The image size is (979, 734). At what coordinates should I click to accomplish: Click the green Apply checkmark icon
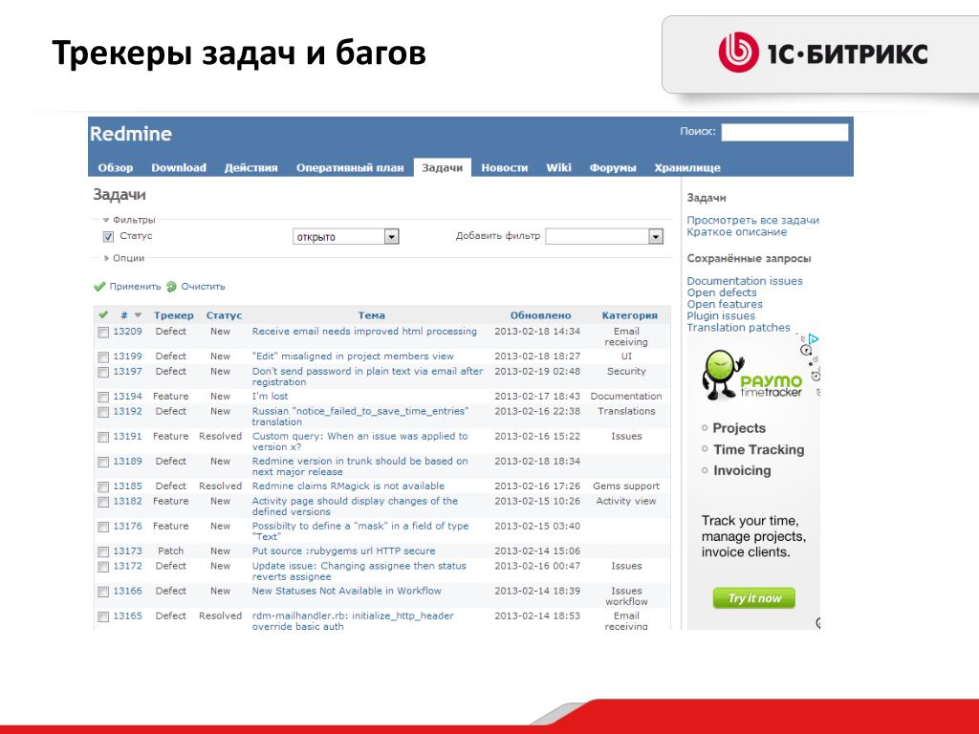coord(99,287)
